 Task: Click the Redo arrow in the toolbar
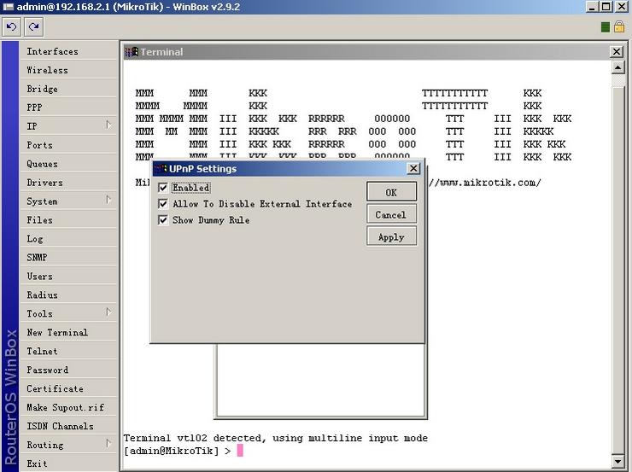coord(33,26)
